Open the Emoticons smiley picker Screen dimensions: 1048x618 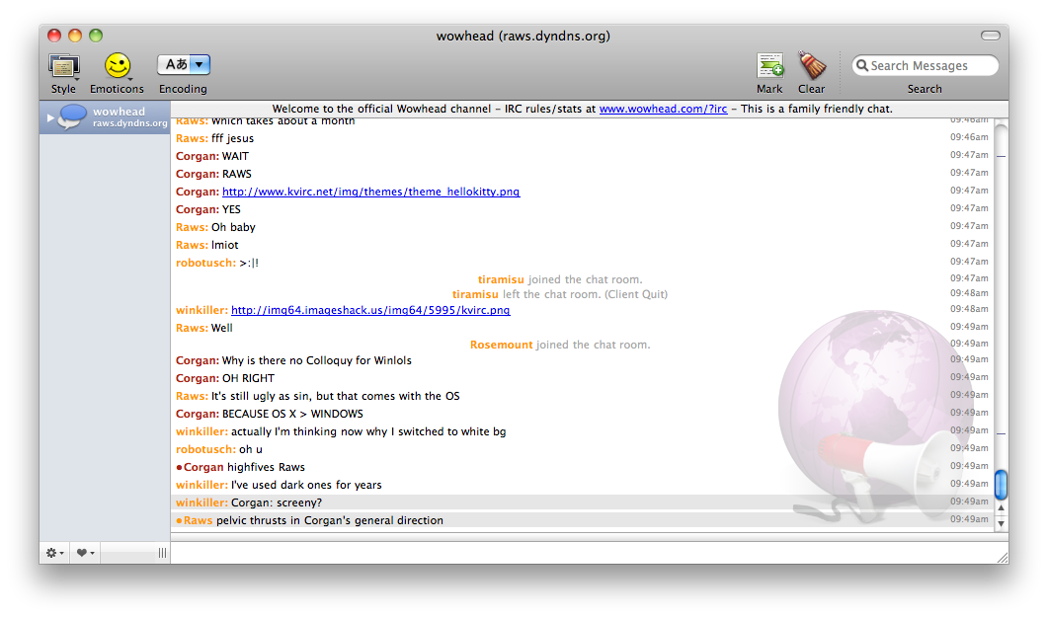[118, 66]
